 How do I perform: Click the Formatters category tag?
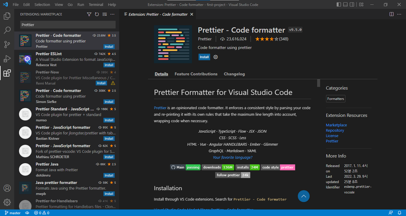(x=336, y=99)
